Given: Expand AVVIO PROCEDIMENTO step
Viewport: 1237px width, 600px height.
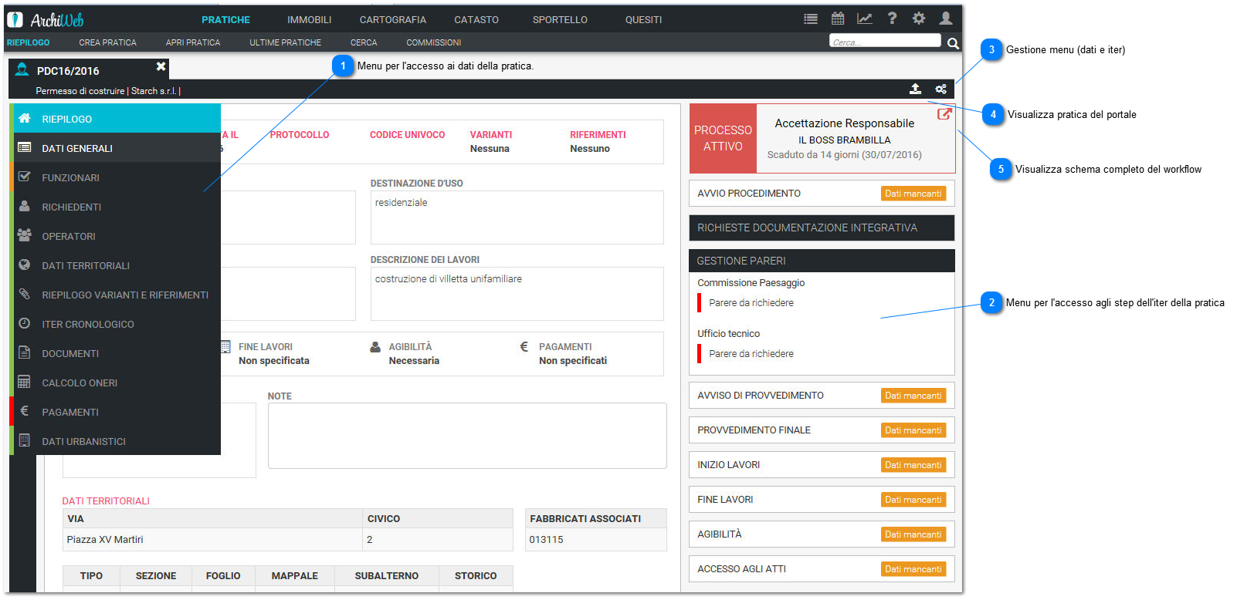Looking at the screenshot, I should [822, 194].
